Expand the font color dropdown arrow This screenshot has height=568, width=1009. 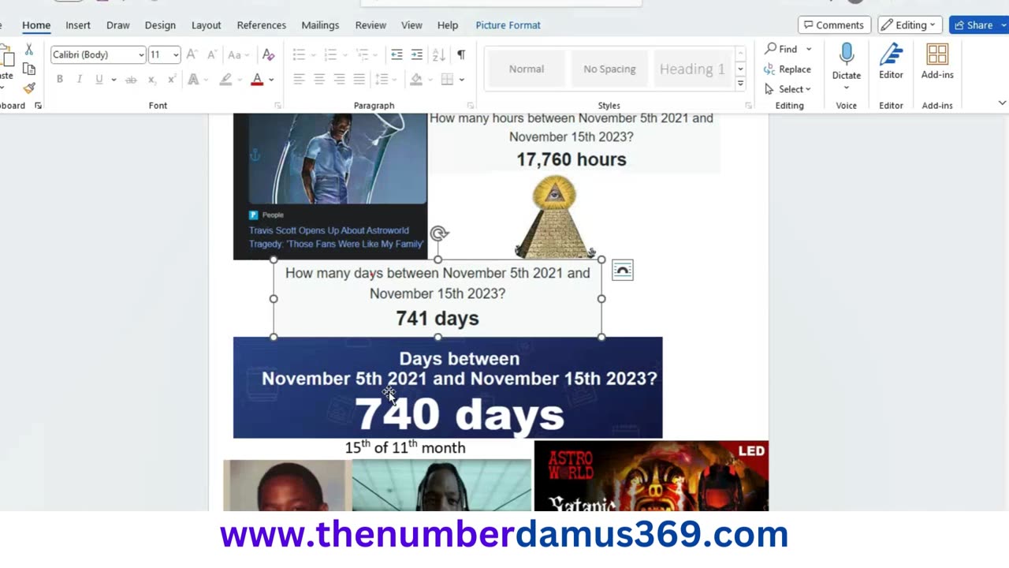(271, 80)
